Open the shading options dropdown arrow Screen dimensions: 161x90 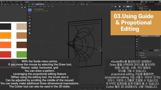click(133, 6)
